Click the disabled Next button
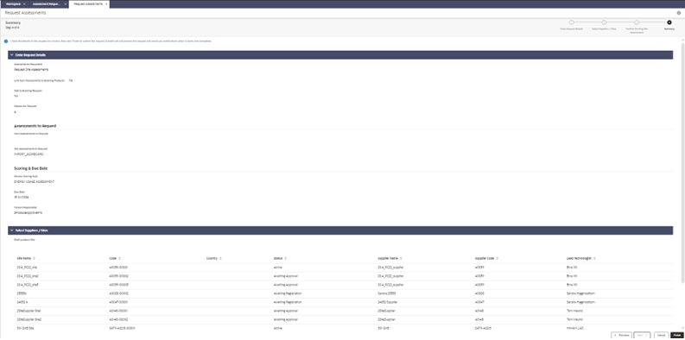The height and width of the screenshot is (340, 685). pyautogui.click(x=642, y=335)
